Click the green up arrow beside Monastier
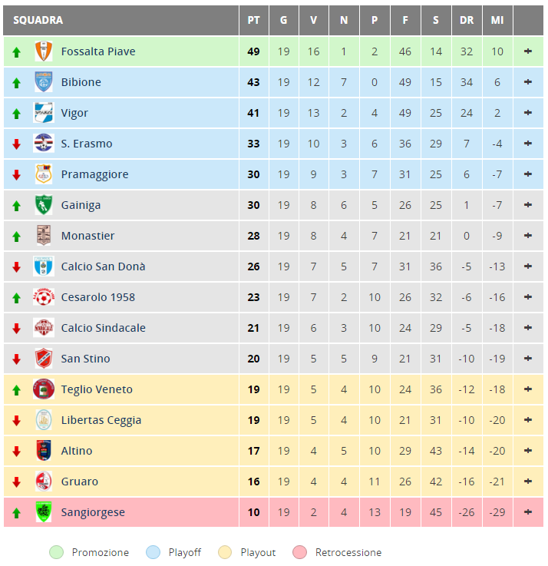Image resolution: width=548 pixels, height=566 pixels. [x=16, y=237]
